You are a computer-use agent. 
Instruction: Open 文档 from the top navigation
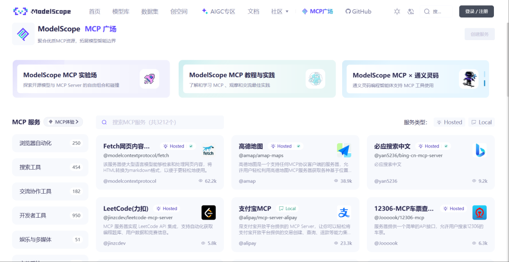pyautogui.click(x=254, y=12)
